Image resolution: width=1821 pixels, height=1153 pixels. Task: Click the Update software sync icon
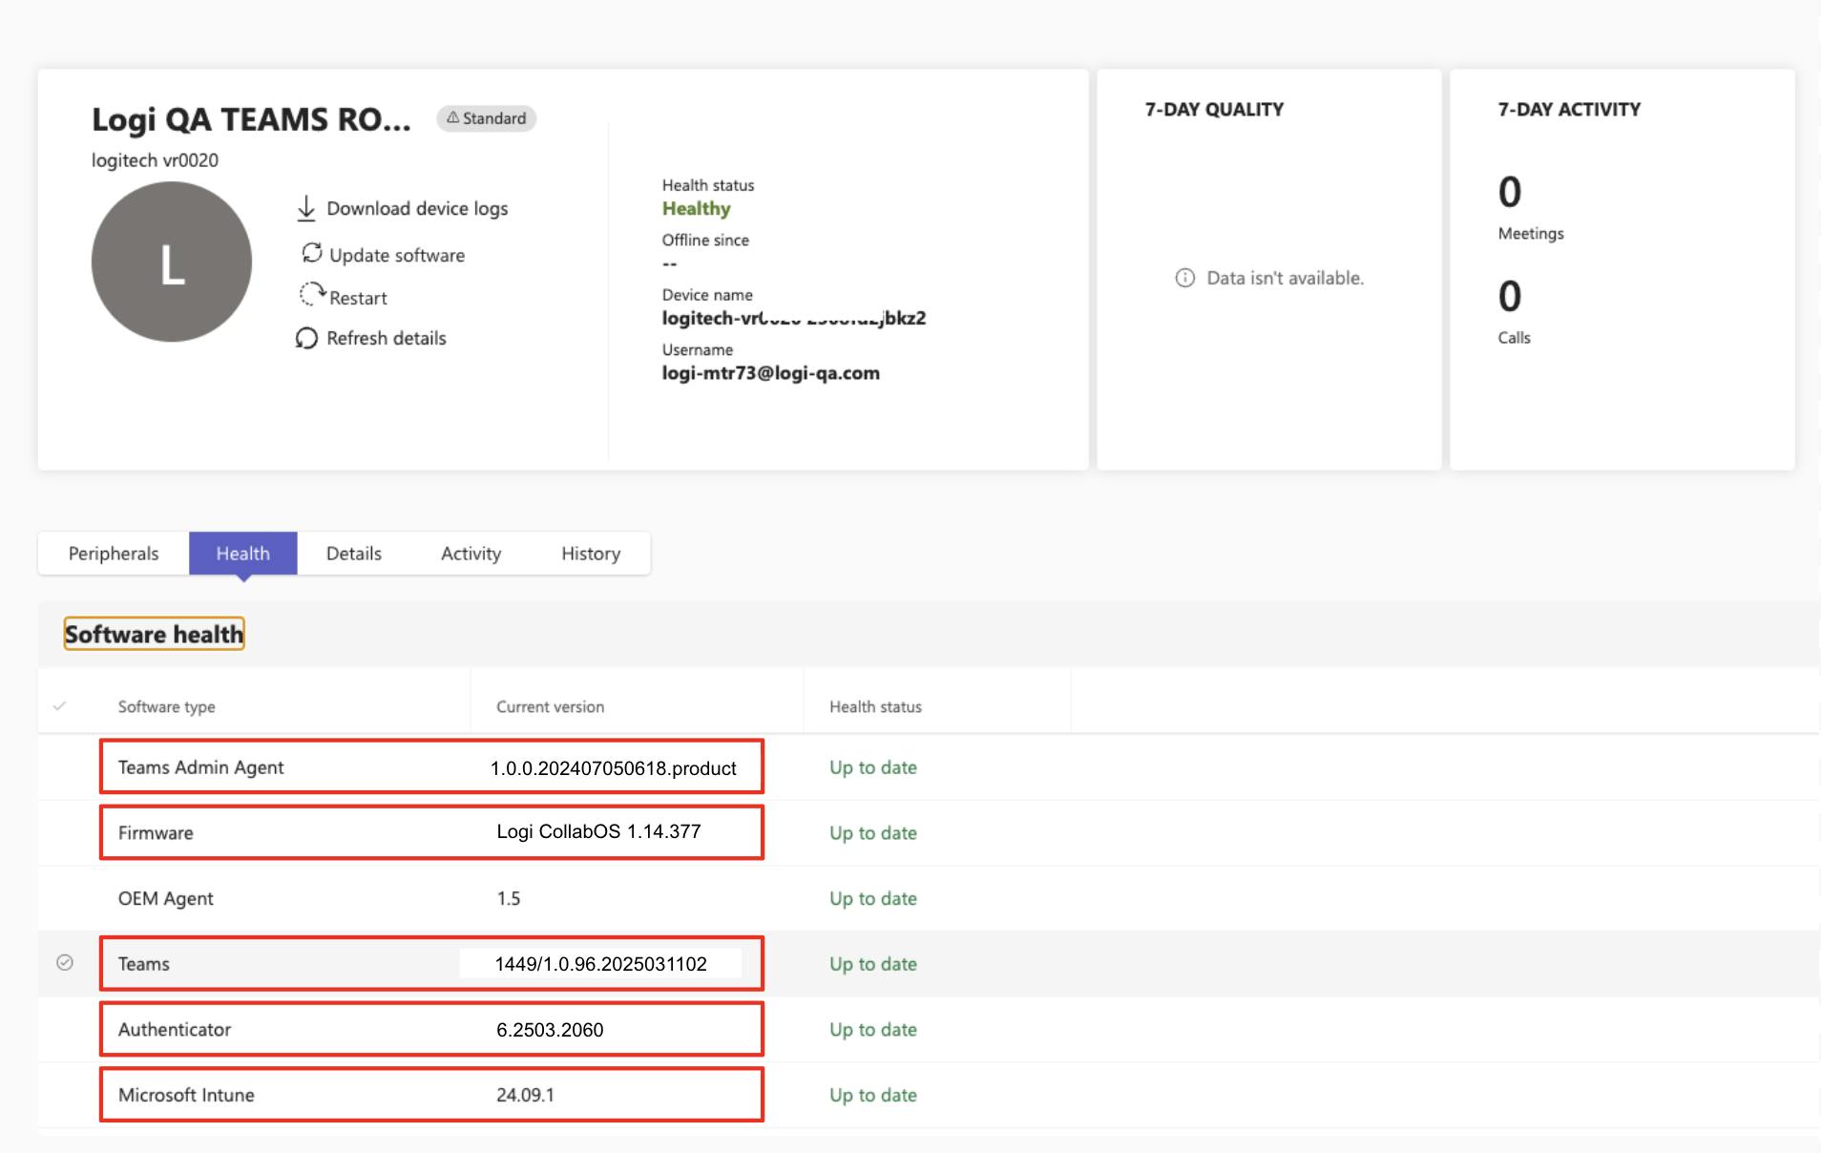[x=312, y=253]
